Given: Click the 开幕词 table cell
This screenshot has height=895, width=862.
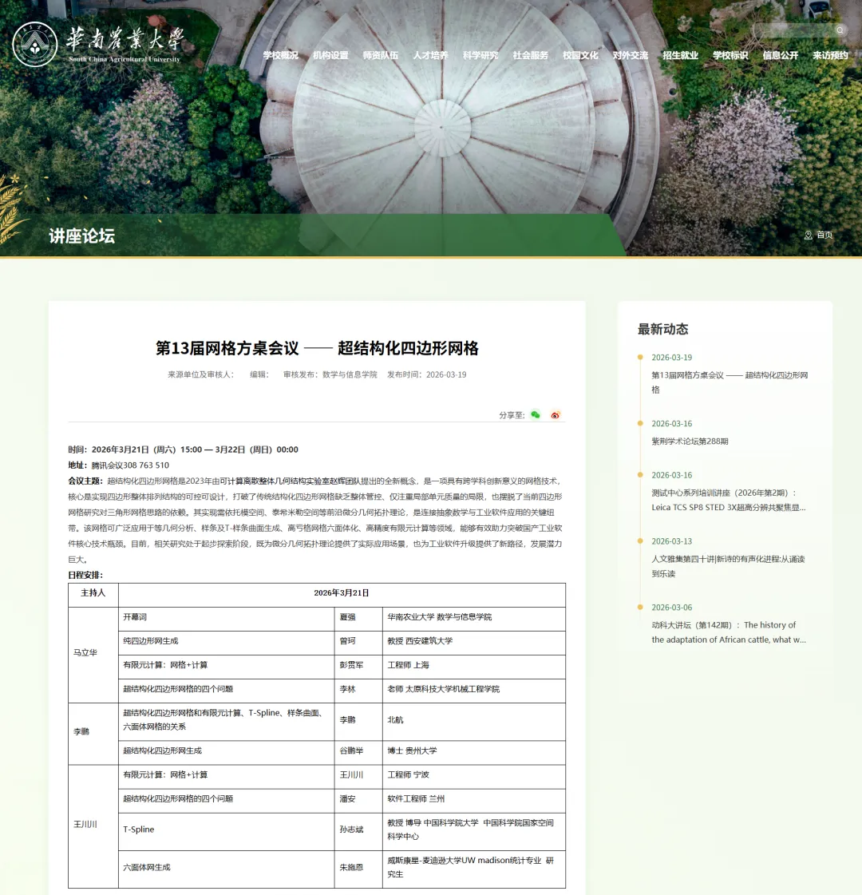Looking at the screenshot, I should click(x=227, y=617).
